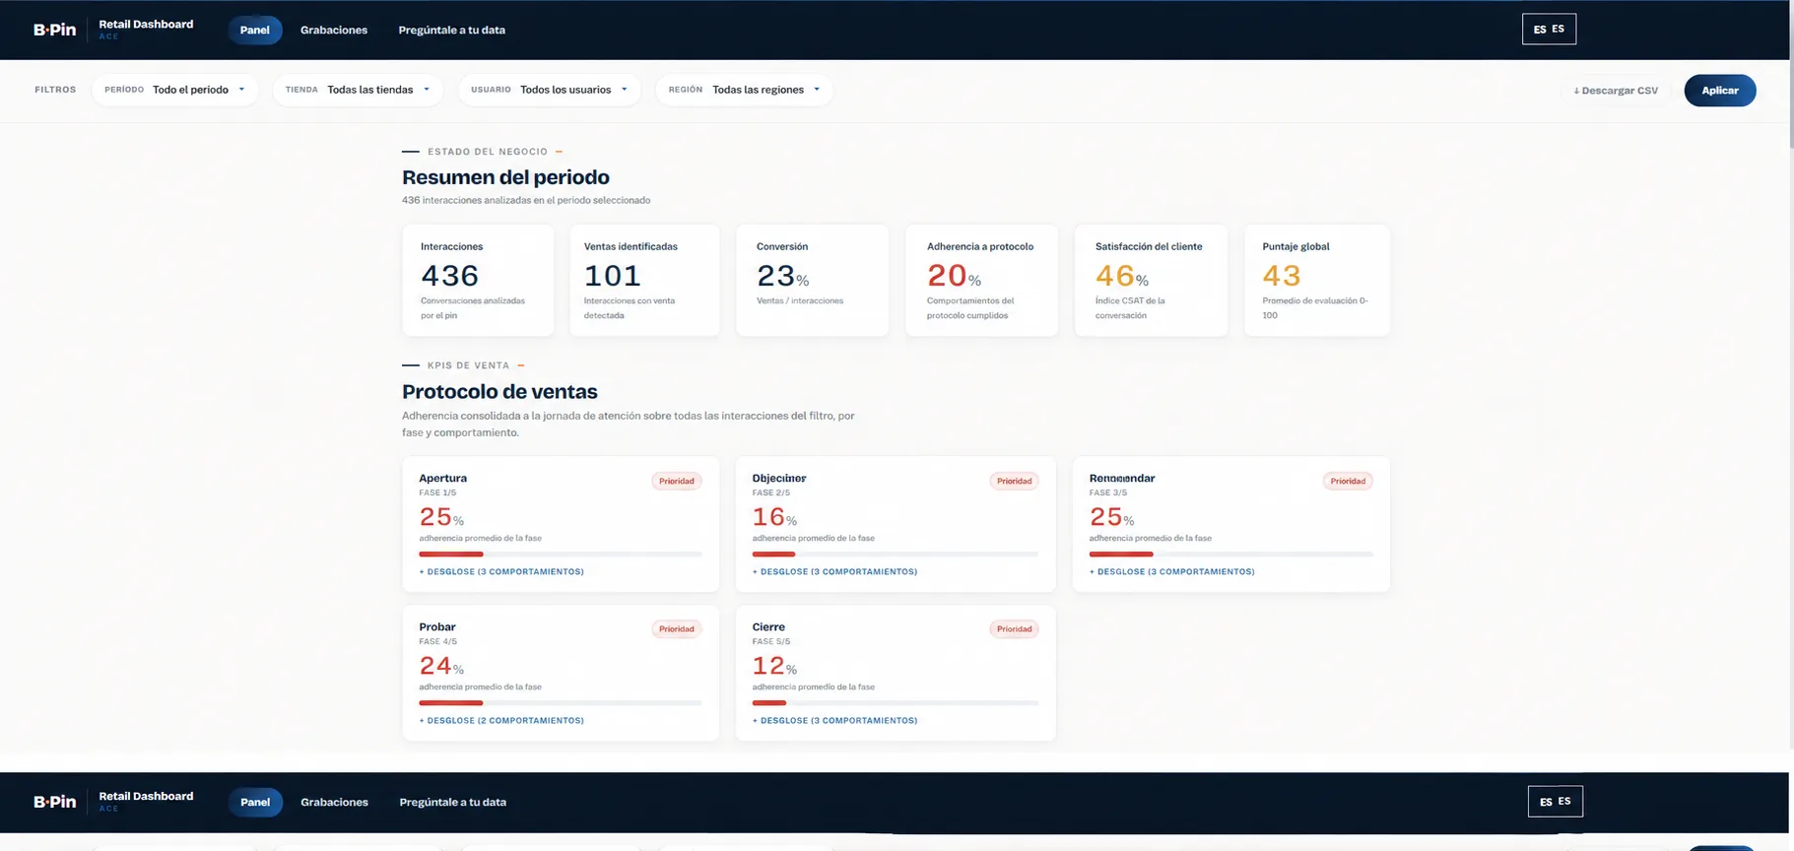Click the Aplicar button
The image size is (1794, 851).
click(1720, 91)
